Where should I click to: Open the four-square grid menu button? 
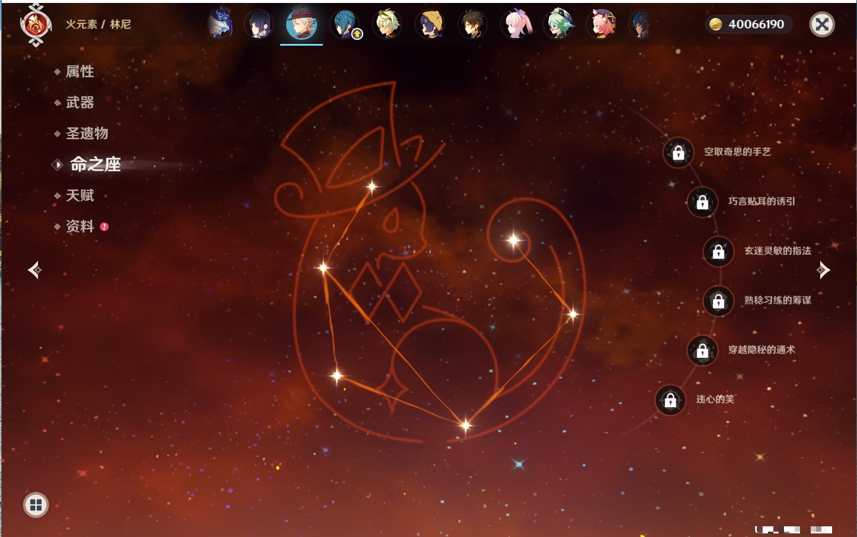tap(36, 505)
